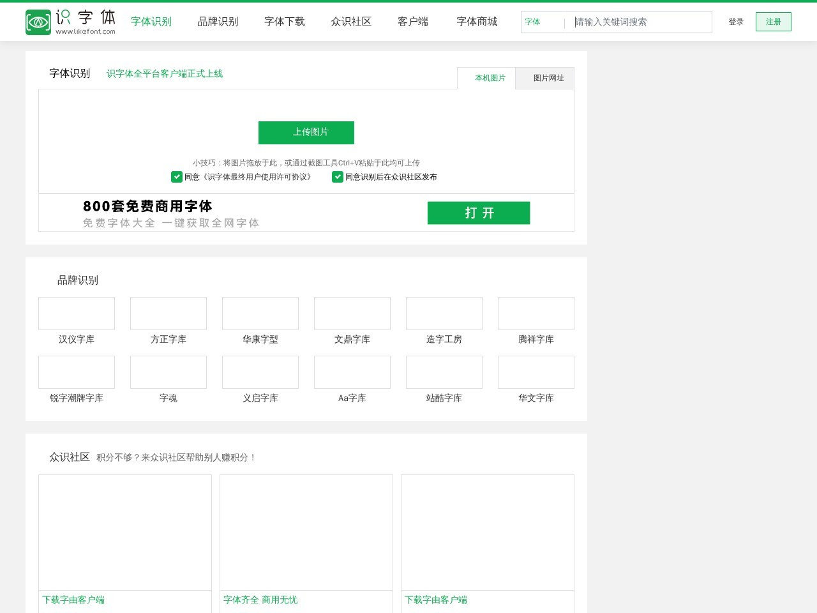Screen dimensions: 817x613
Task: Click the 站酷字库 label text
Action: [444, 398]
